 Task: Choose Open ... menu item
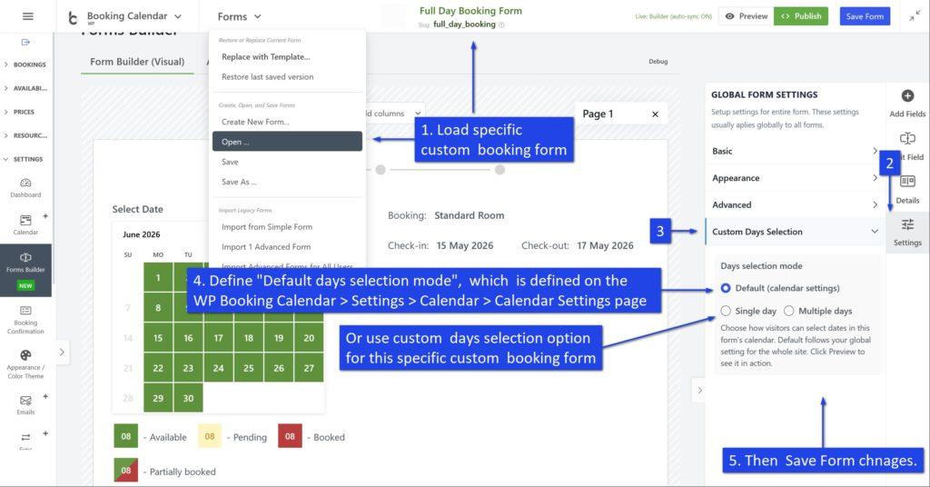pyautogui.click(x=287, y=142)
